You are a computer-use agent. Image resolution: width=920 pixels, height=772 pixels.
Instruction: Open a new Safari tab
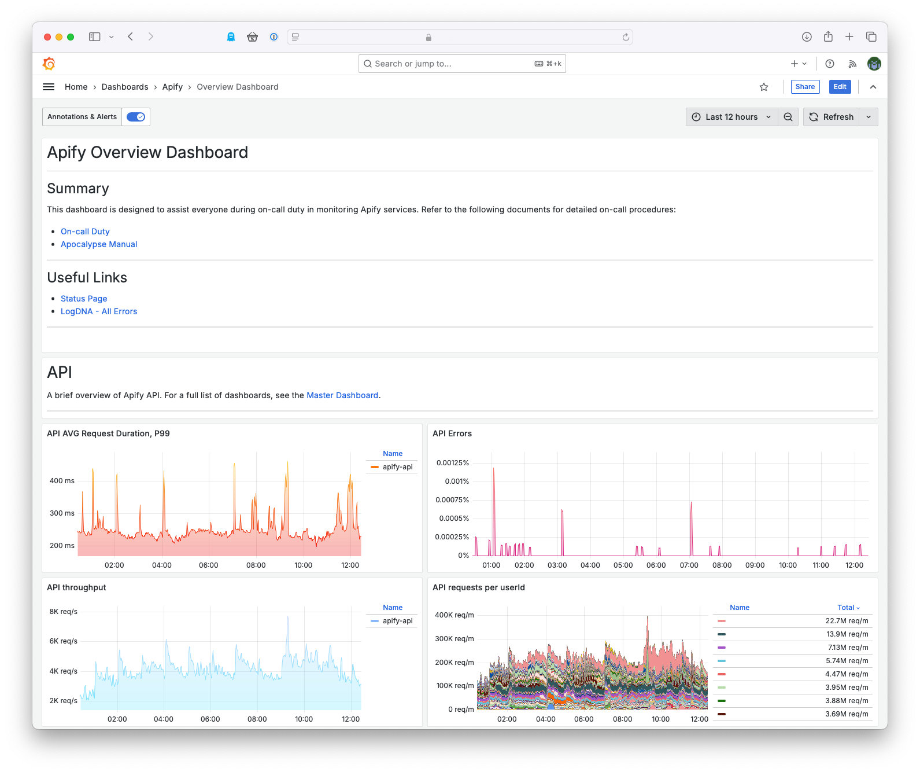(849, 36)
